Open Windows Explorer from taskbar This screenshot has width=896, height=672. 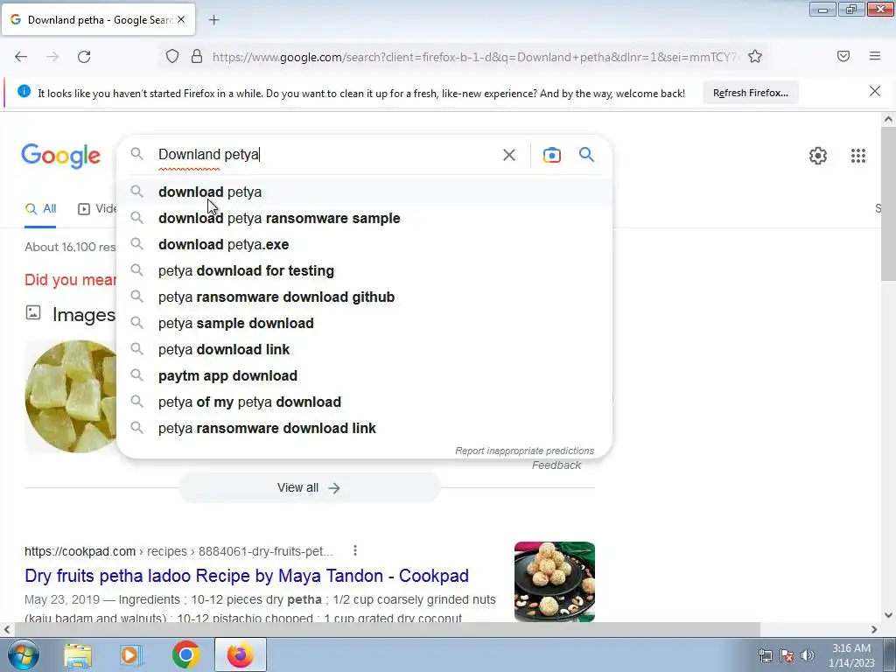coord(78,654)
